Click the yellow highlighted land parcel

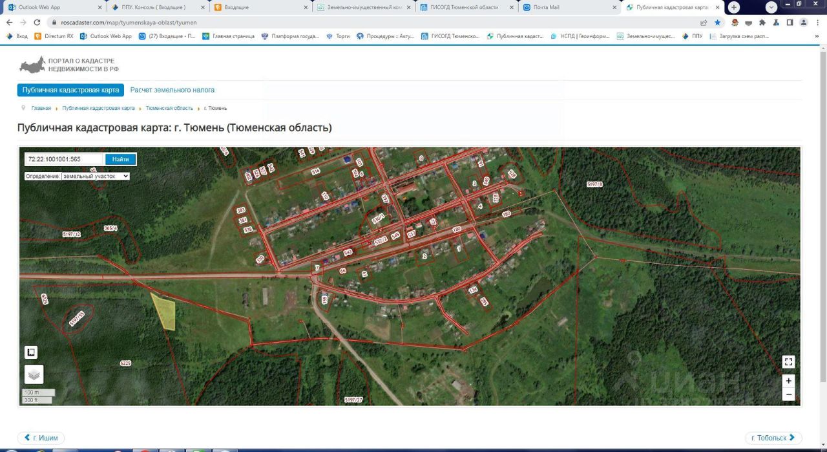pyautogui.click(x=166, y=312)
